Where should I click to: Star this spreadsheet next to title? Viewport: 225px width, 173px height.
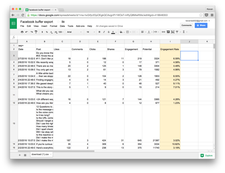pyautogui.click(x=58, y=22)
